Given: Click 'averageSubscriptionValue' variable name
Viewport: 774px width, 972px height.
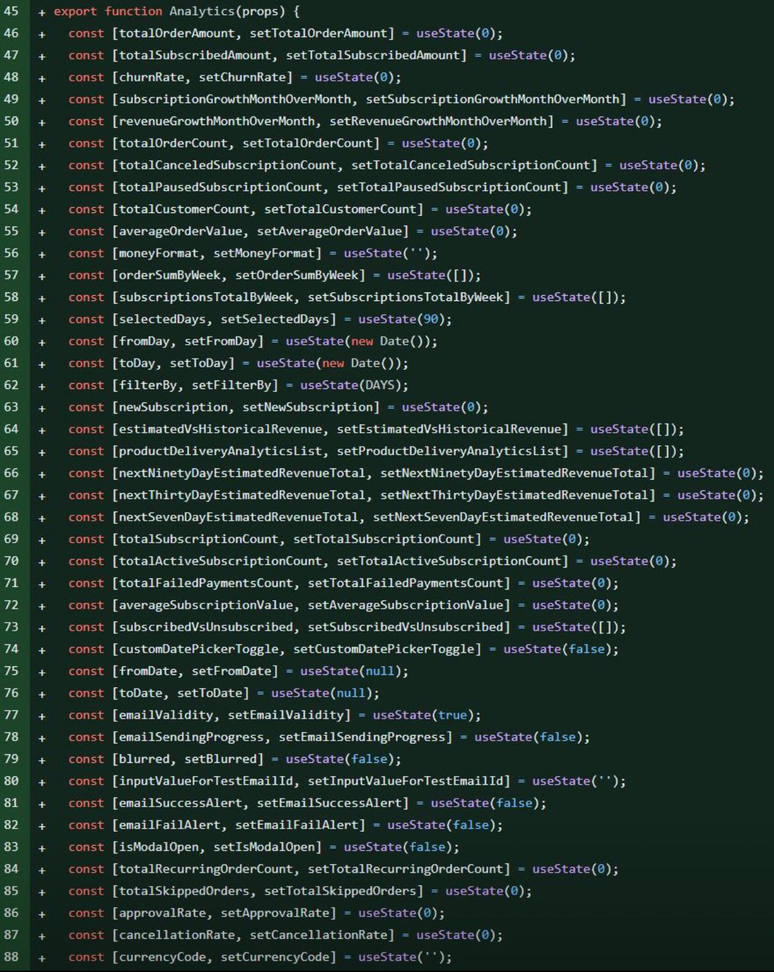Looking at the screenshot, I should (x=206, y=604).
